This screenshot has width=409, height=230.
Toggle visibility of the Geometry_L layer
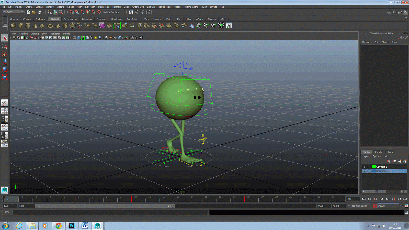point(365,171)
